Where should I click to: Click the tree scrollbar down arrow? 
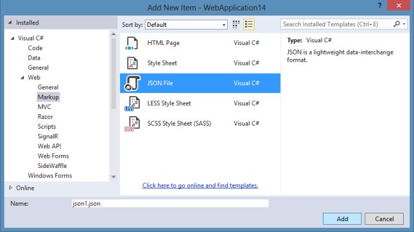click(114, 177)
